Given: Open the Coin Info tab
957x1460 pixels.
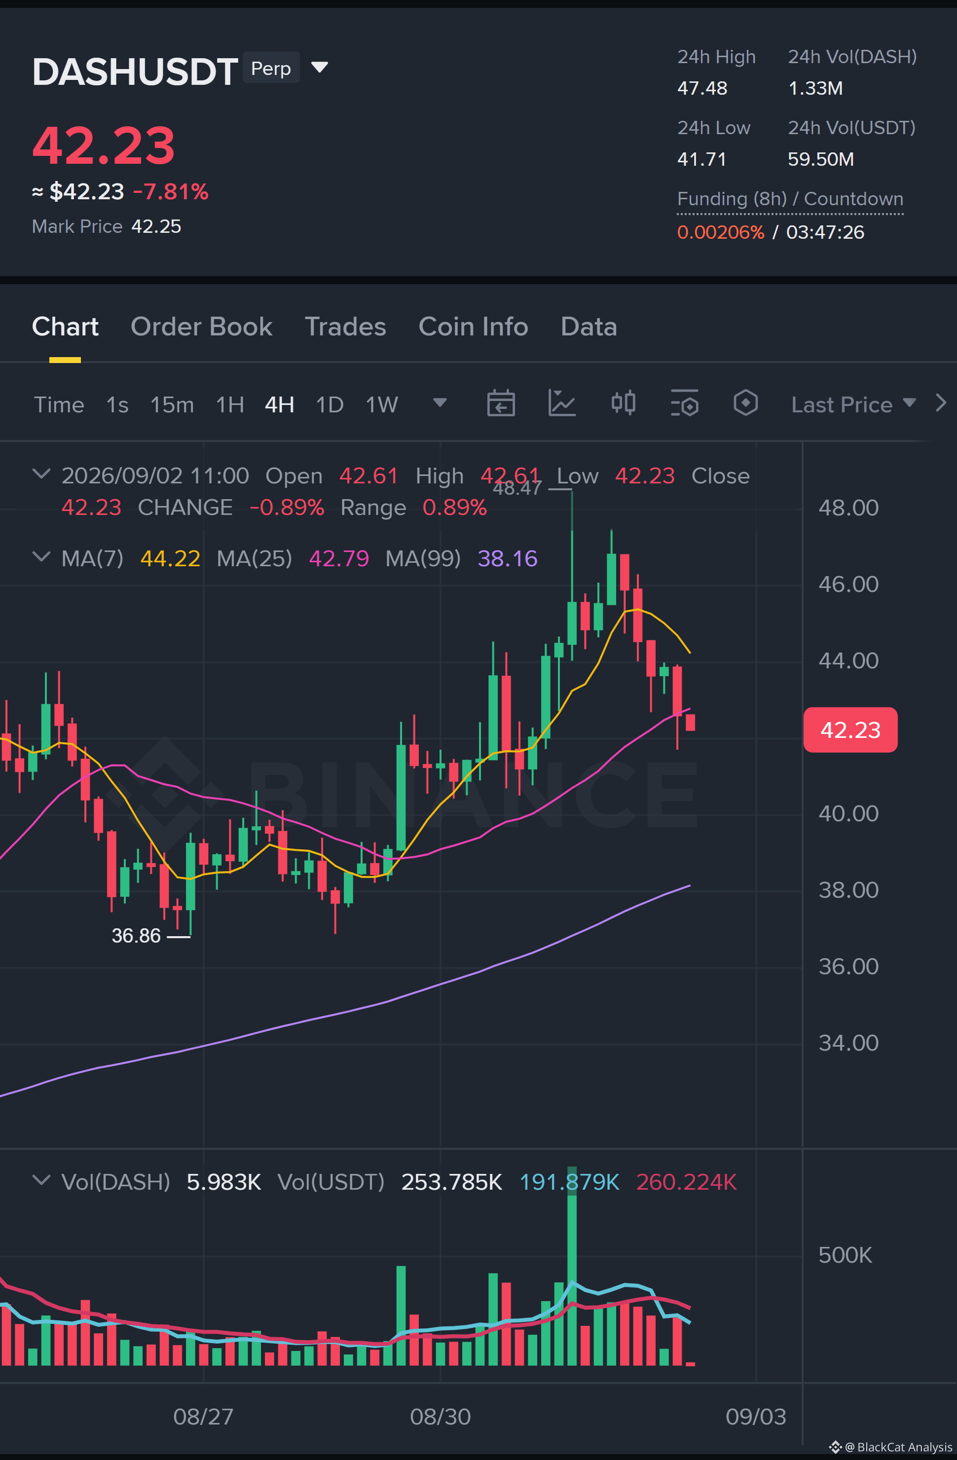Looking at the screenshot, I should 473,327.
